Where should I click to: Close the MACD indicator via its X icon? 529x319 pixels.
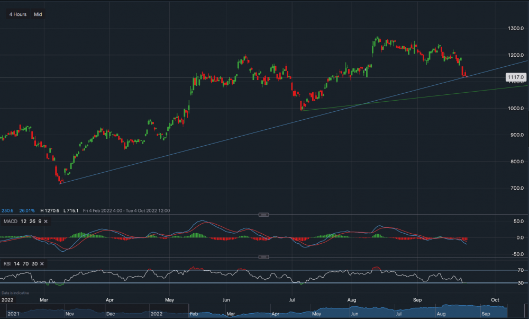click(45, 221)
